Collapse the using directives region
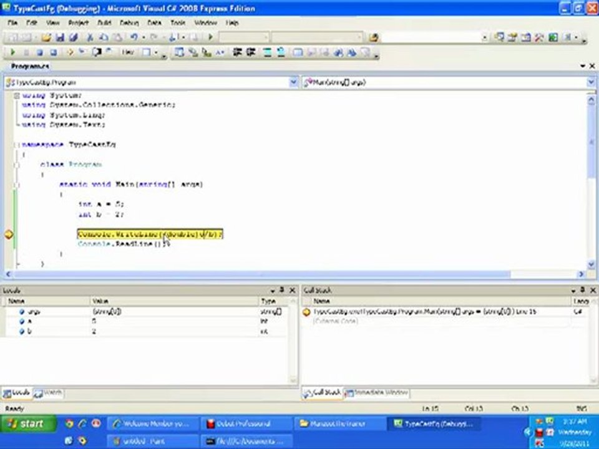Screen dimensions: 599x449 coord(16,96)
